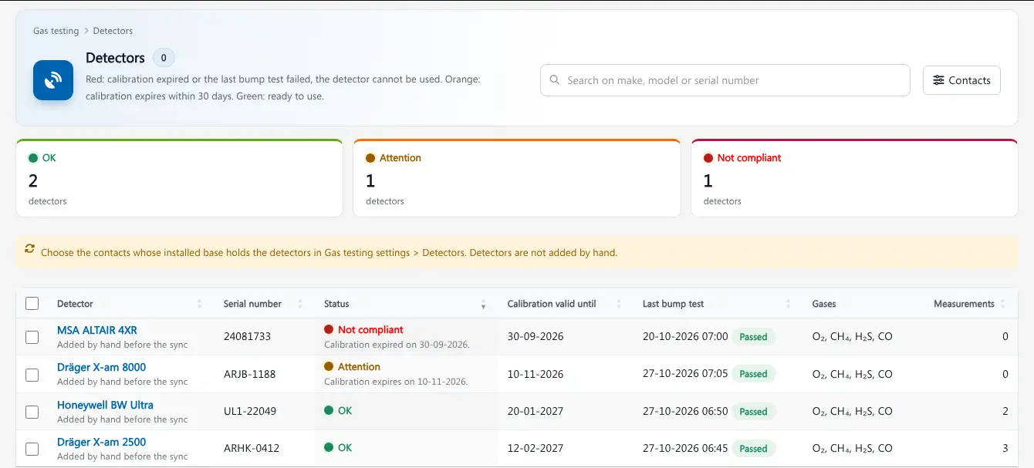Click serial number ARJB-1188

(249, 374)
